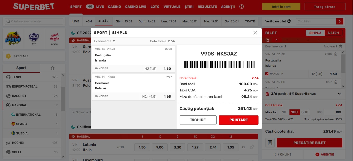Image resolution: width=353 pixels, height=161 pixels.
Task: Open the Rezultate menu item
Action: (x=207, y=7)
